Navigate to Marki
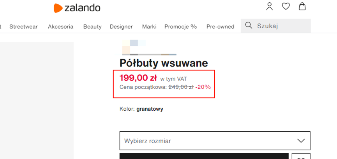337x159 pixels. click(149, 26)
